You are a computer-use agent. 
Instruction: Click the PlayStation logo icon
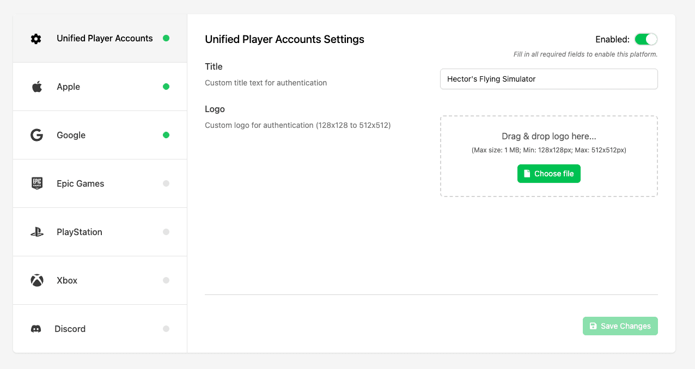pos(36,232)
